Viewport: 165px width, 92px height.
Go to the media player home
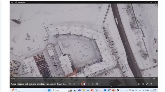click(12, 2)
